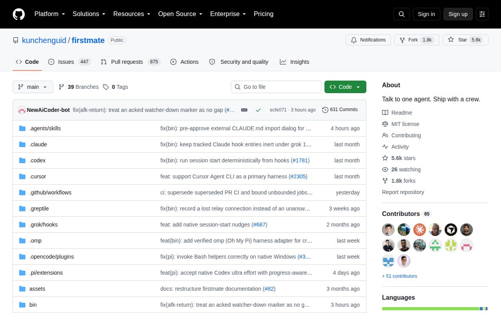Click the green checkmark status icon
This screenshot has width=501, height=313.
[x=258, y=110]
